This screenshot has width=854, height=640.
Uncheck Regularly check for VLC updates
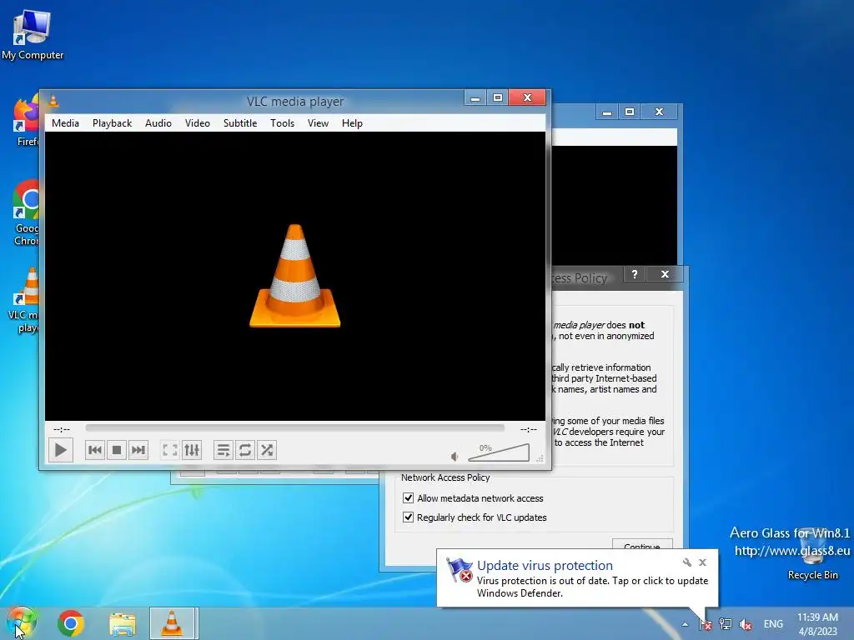tap(408, 517)
